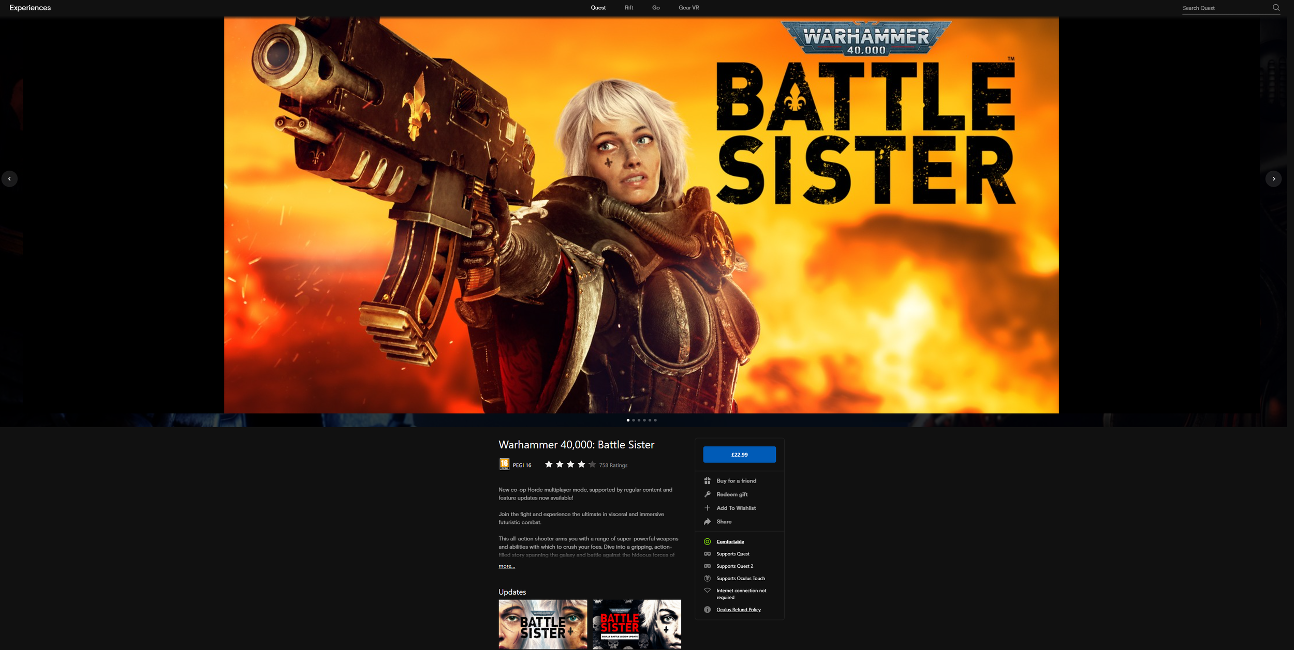Open the Gear VR section
Screen dimensions: 1294x650
(688, 7)
